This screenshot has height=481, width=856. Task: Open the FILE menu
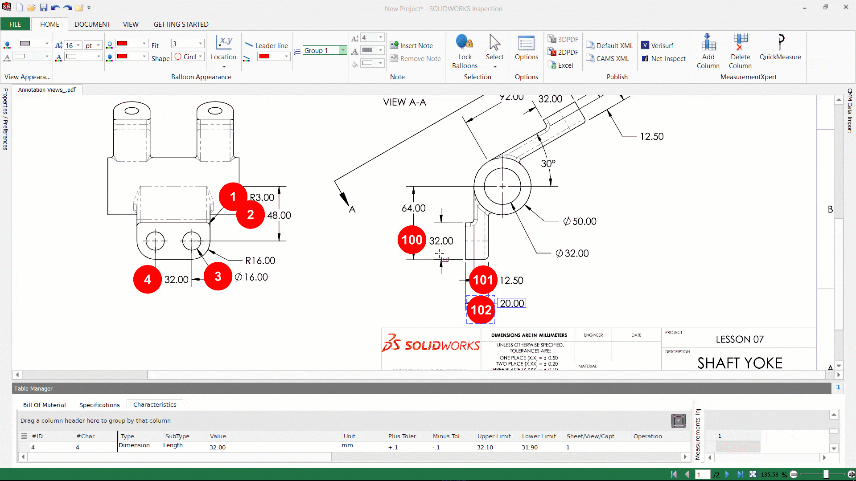(x=15, y=24)
